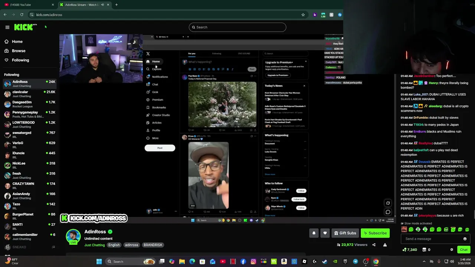Click the green Subscribe button
Image resolution: width=475 pixels, height=267 pixels.
pyautogui.click(x=375, y=233)
